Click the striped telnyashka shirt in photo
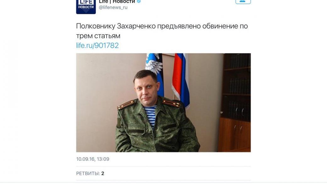 pyautogui.click(x=150, y=115)
